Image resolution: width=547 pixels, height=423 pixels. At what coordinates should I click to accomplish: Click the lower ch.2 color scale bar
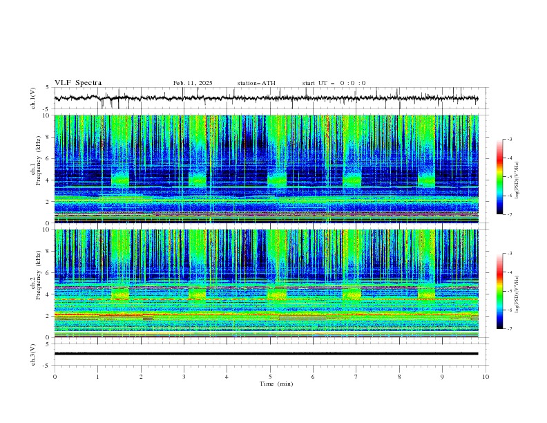[499, 291]
